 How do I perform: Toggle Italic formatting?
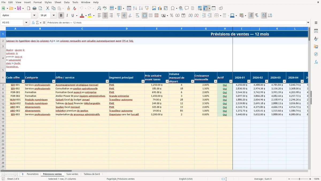click(x=67, y=16)
